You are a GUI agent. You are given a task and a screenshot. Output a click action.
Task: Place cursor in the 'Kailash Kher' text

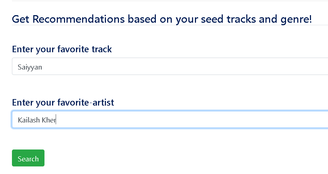point(37,120)
